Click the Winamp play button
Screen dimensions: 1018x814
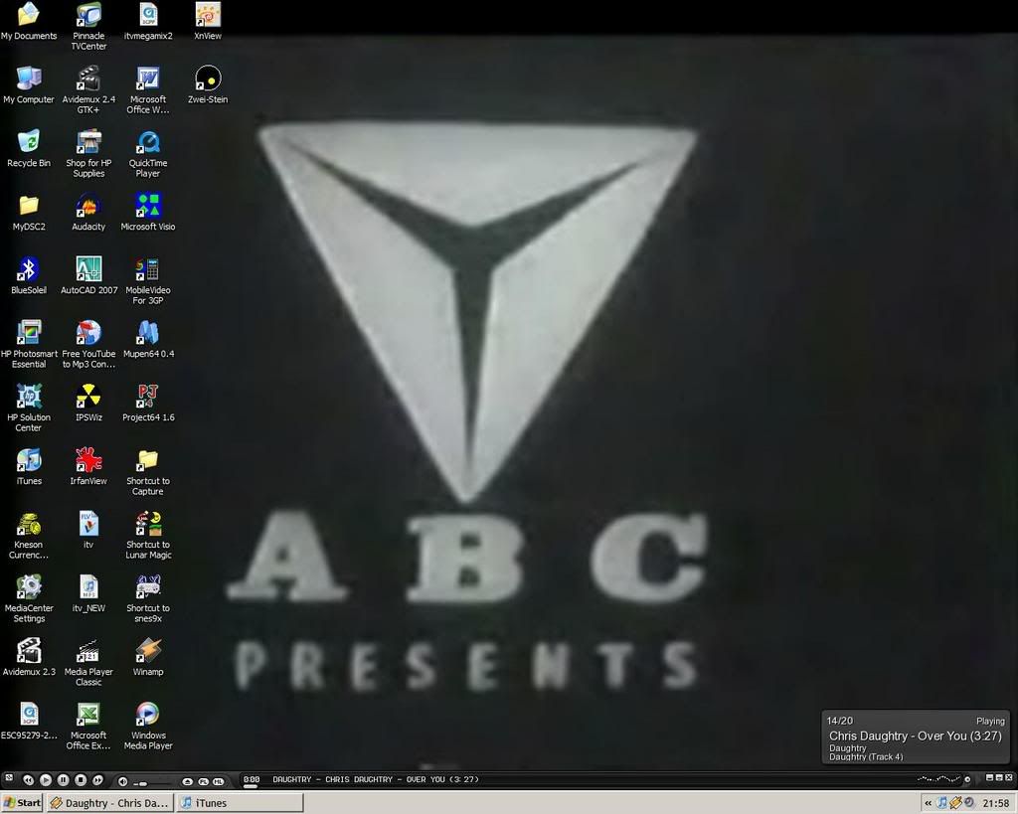pyautogui.click(x=46, y=779)
